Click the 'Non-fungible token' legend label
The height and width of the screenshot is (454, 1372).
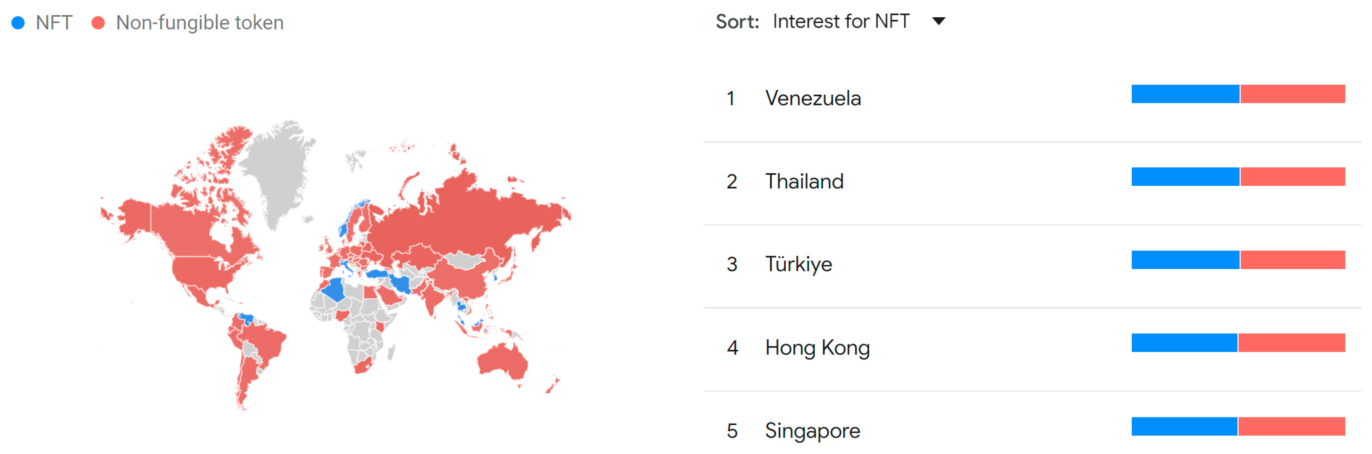click(x=200, y=23)
